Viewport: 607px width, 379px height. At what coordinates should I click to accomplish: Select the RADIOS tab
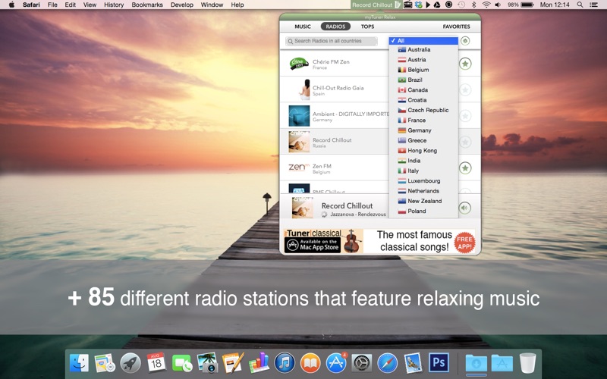(x=335, y=27)
